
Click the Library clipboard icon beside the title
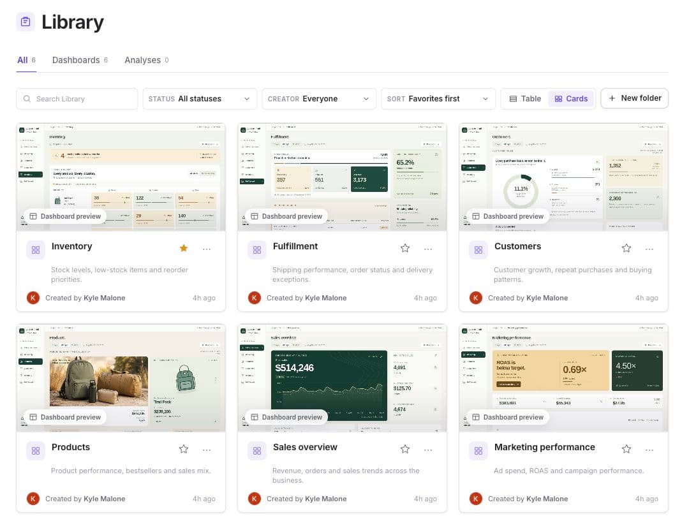pos(26,22)
